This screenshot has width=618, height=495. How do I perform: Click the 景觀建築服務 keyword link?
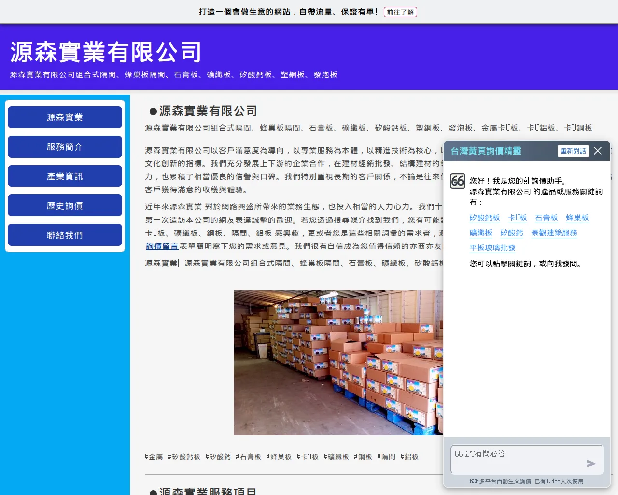[x=554, y=233]
